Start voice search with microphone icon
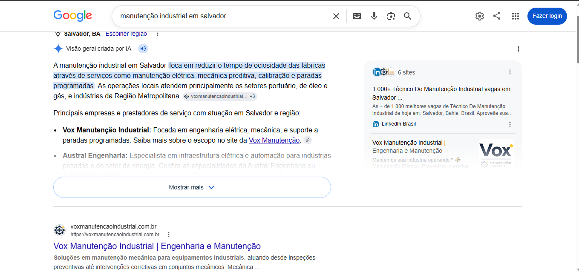579x272 pixels. click(x=374, y=16)
